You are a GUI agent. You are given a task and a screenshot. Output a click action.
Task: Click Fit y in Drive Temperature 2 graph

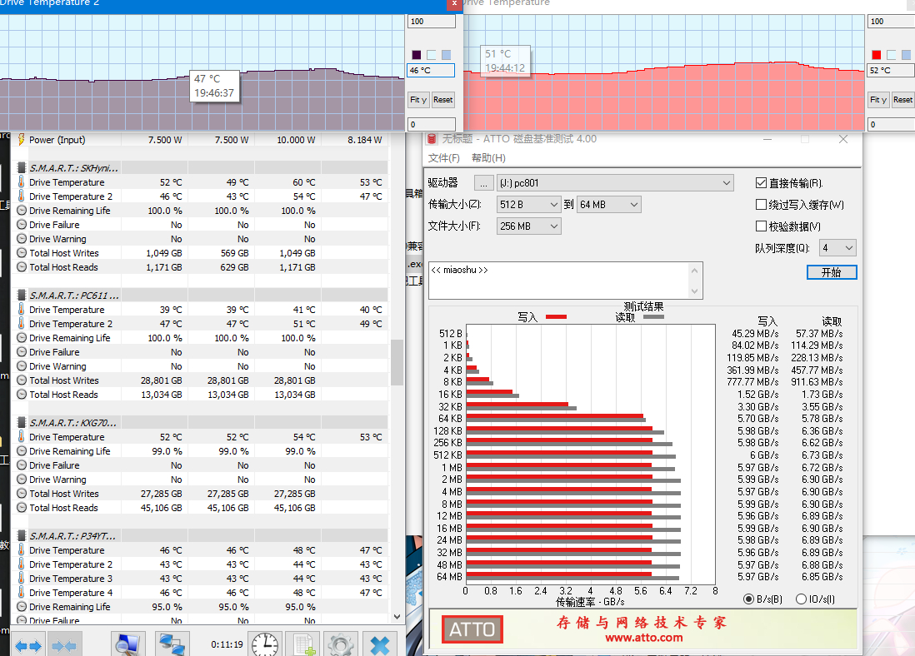[418, 100]
